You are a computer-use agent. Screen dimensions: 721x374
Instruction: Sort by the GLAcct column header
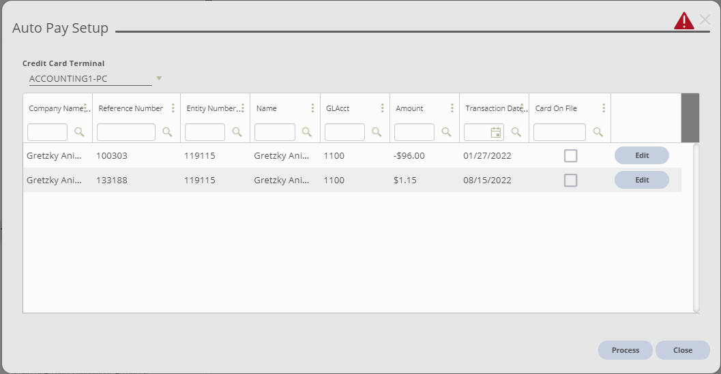[x=338, y=108]
